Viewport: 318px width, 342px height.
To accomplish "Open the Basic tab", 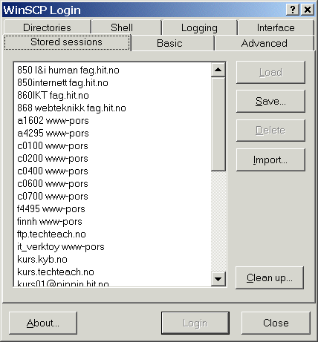I will 172,43.
